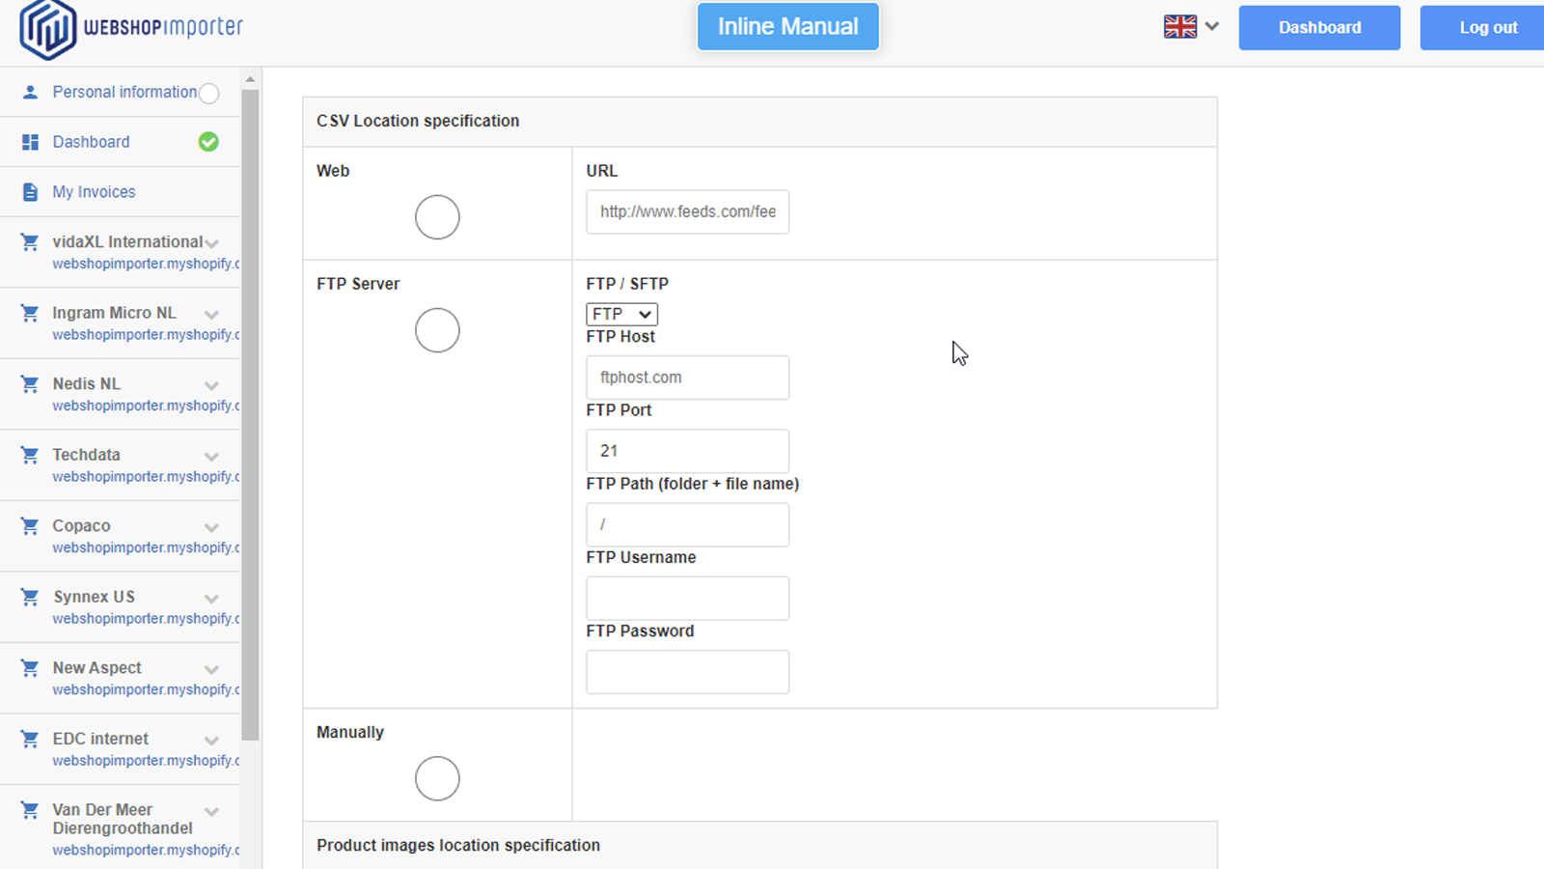Select the Synnex US sidebar item
This screenshot has width=1544, height=869.
click(94, 597)
